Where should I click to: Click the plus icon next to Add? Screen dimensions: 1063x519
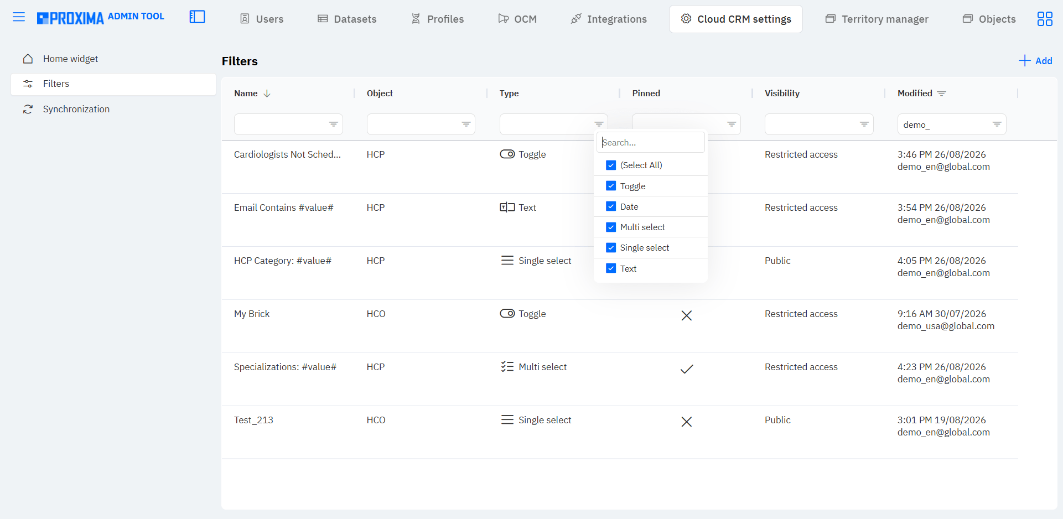(1025, 61)
